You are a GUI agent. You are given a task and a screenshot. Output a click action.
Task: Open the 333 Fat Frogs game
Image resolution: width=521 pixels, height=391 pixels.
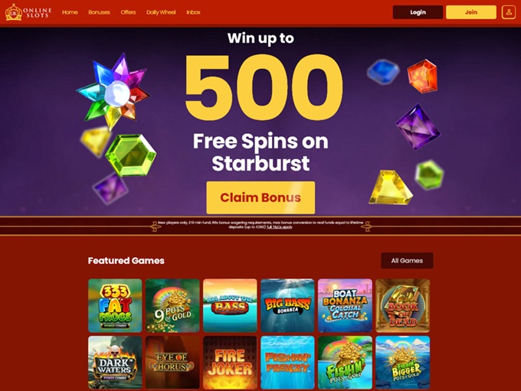[x=115, y=305]
